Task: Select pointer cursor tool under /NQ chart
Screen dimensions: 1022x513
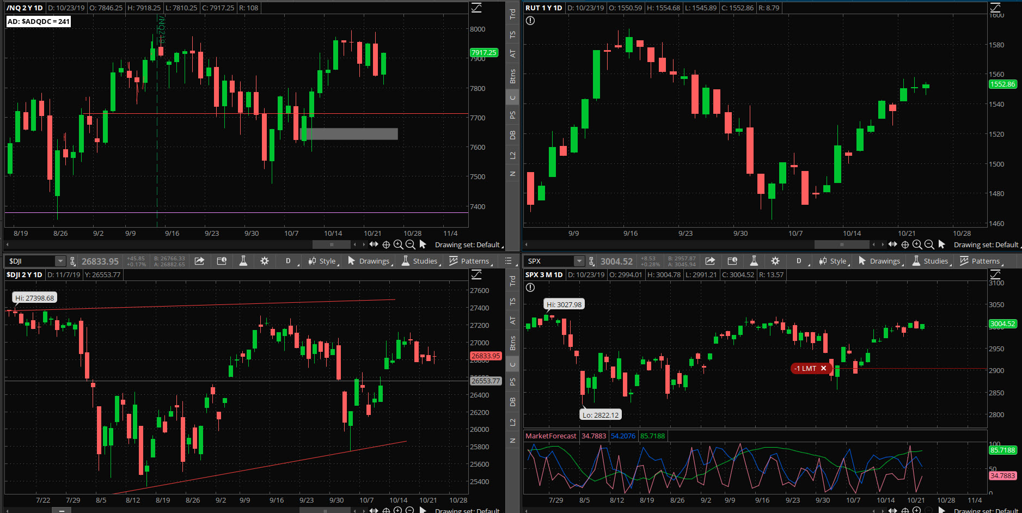Action: click(423, 245)
